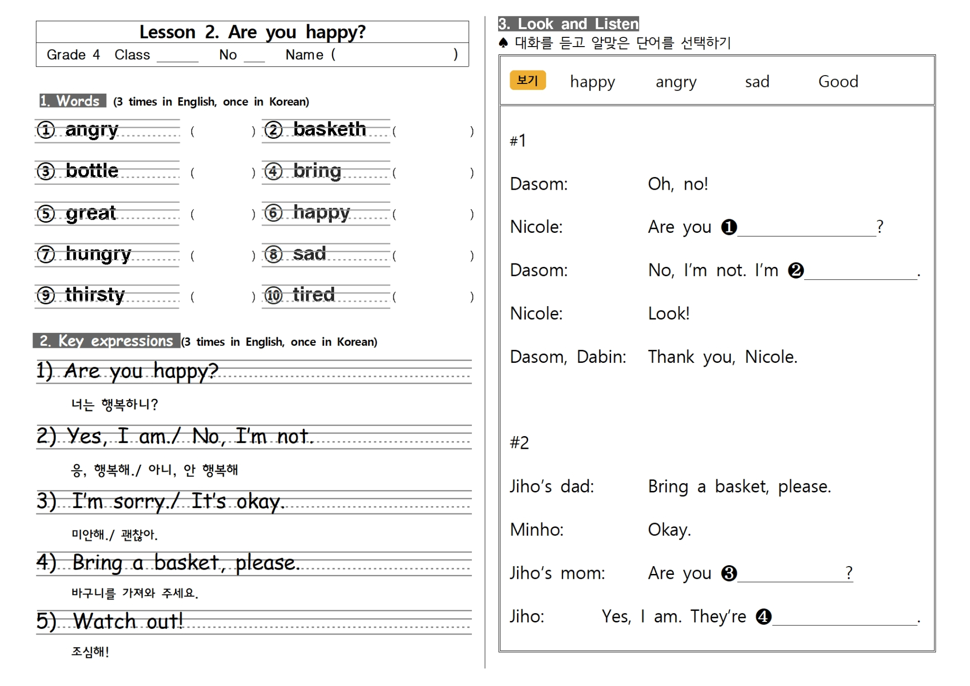Click Jiho's dad's line 'Bring a basket, please.'
The width and height of the screenshot is (970, 686).
pos(740,487)
